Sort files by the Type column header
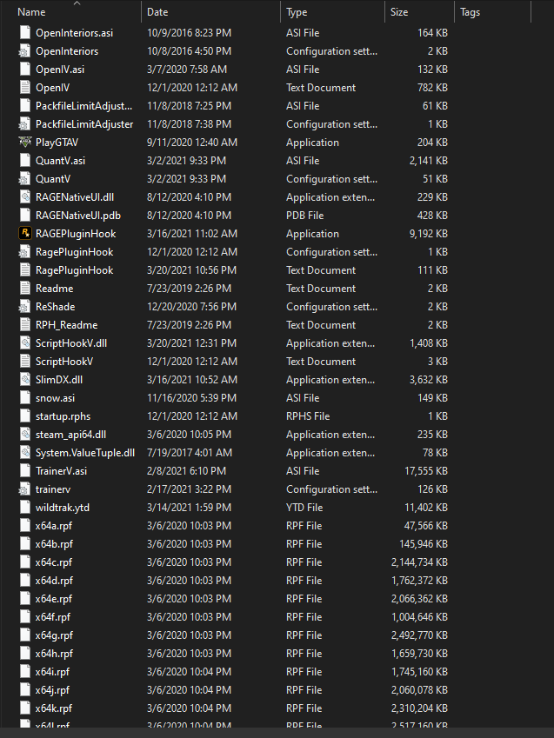 pyautogui.click(x=297, y=12)
